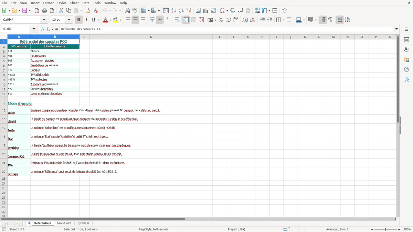
Task: Click Split Window icon
Action: (275, 11)
